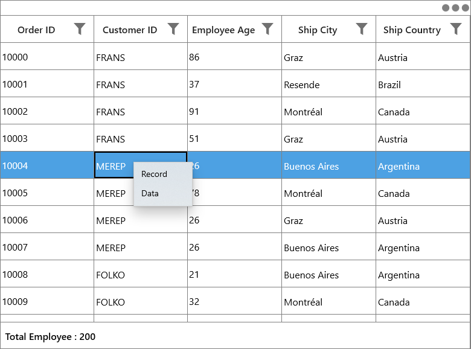This screenshot has width=471, height=349.
Task: Click Austria in the 10003 row
Action: [423, 138]
